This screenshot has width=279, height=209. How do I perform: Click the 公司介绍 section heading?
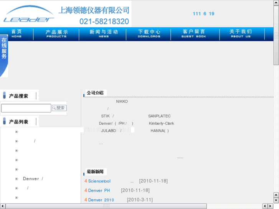click(x=95, y=93)
